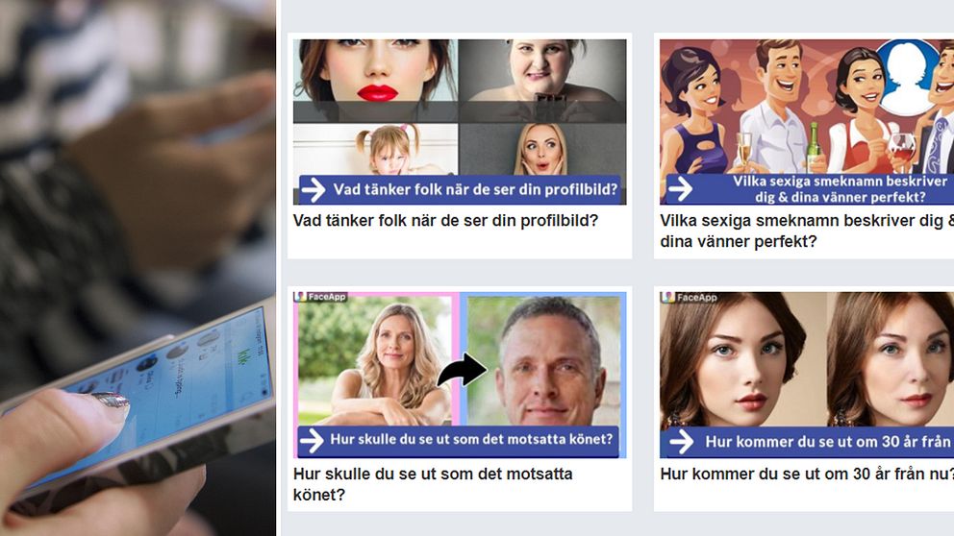Click red lips woman thumbnail
This screenshot has width=954, height=536.
pyautogui.click(x=375, y=70)
